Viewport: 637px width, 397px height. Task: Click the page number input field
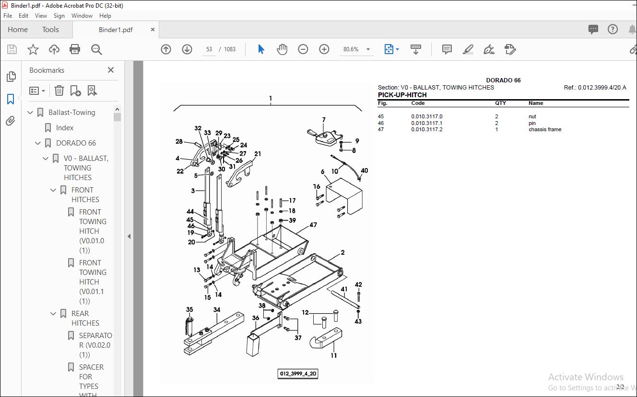(209, 49)
